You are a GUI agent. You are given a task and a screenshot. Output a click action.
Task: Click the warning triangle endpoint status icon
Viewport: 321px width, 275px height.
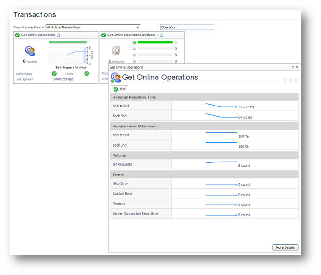click(x=134, y=49)
